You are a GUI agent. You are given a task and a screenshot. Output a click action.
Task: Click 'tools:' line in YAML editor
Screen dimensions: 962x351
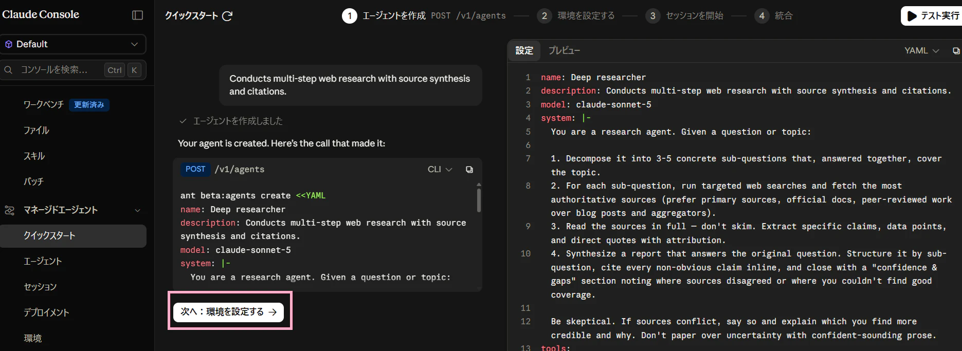tap(556, 348)
